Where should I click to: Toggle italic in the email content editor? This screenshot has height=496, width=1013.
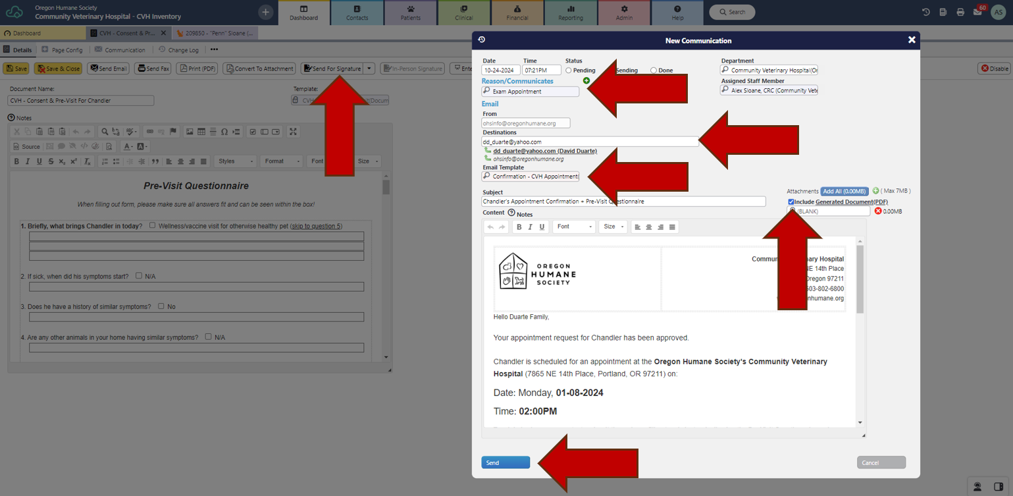tap(531, 227)
